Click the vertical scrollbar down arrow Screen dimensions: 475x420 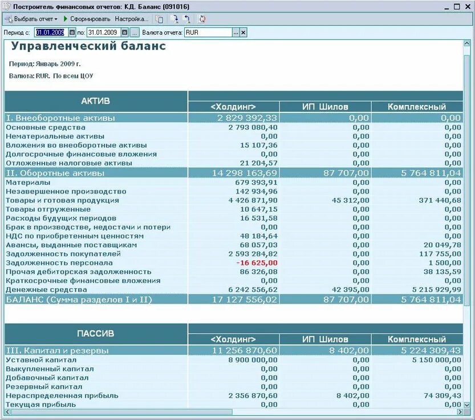(x=467, y=405)
